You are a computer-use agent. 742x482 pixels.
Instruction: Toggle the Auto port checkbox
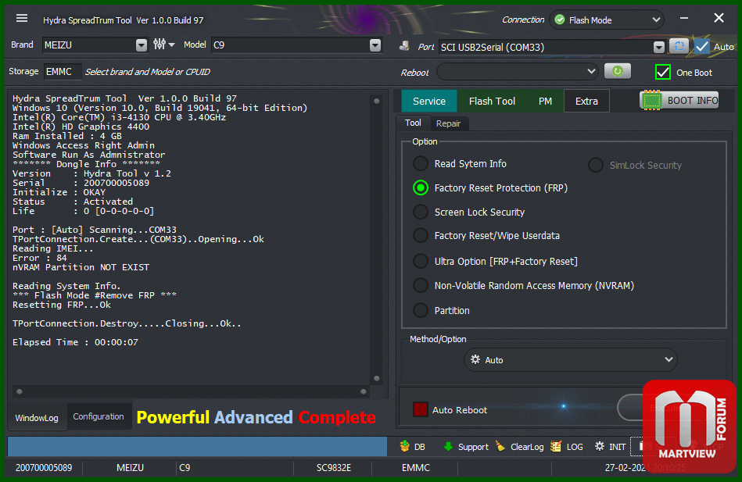(702, 47)
